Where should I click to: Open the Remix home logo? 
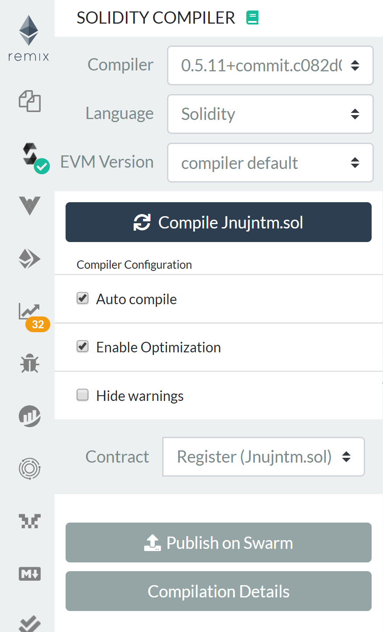pos(28,38)
